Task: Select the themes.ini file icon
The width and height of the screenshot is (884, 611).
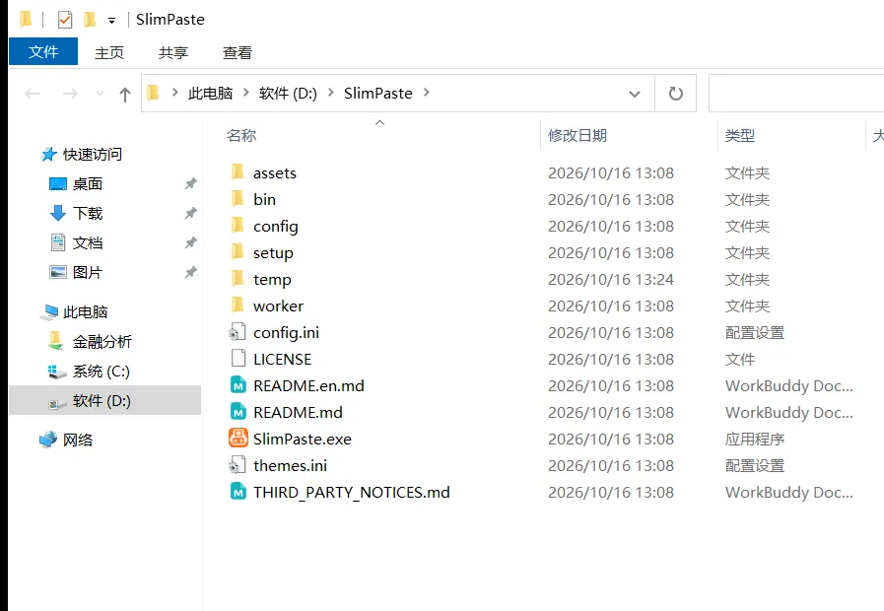Action: pyautogui.click(x=238, y=465)
